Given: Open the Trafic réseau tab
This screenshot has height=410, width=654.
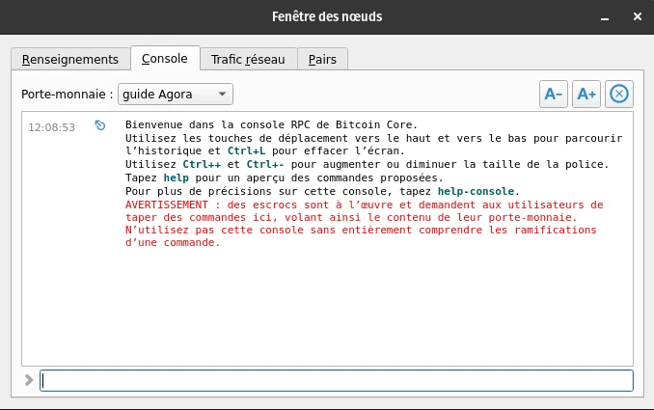Looking at the screenshot, I should (x=248, y=59).
